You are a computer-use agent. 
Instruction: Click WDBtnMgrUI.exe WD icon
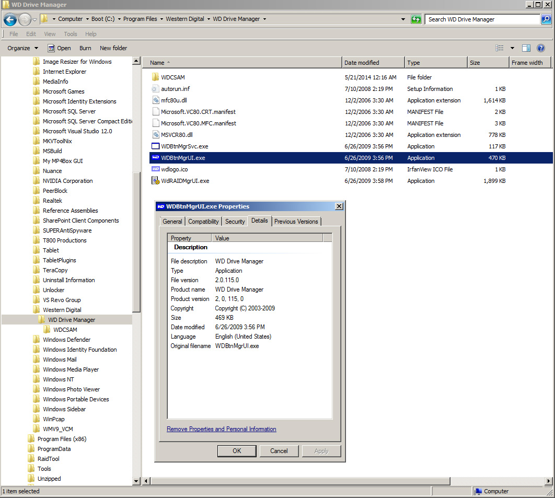click(x=155, y=157)
